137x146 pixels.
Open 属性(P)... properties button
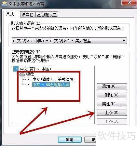(112, 104)
